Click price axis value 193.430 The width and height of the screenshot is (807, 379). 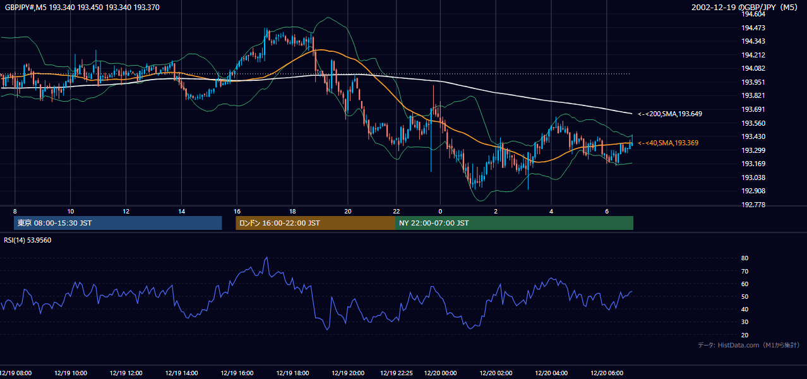coord(753,136)
